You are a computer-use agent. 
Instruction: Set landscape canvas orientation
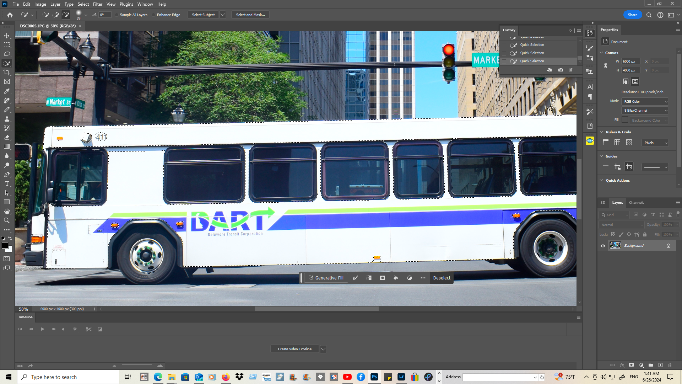click(635, 81)
